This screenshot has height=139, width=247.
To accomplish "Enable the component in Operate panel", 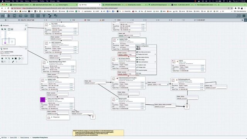I will coord(6,58).
